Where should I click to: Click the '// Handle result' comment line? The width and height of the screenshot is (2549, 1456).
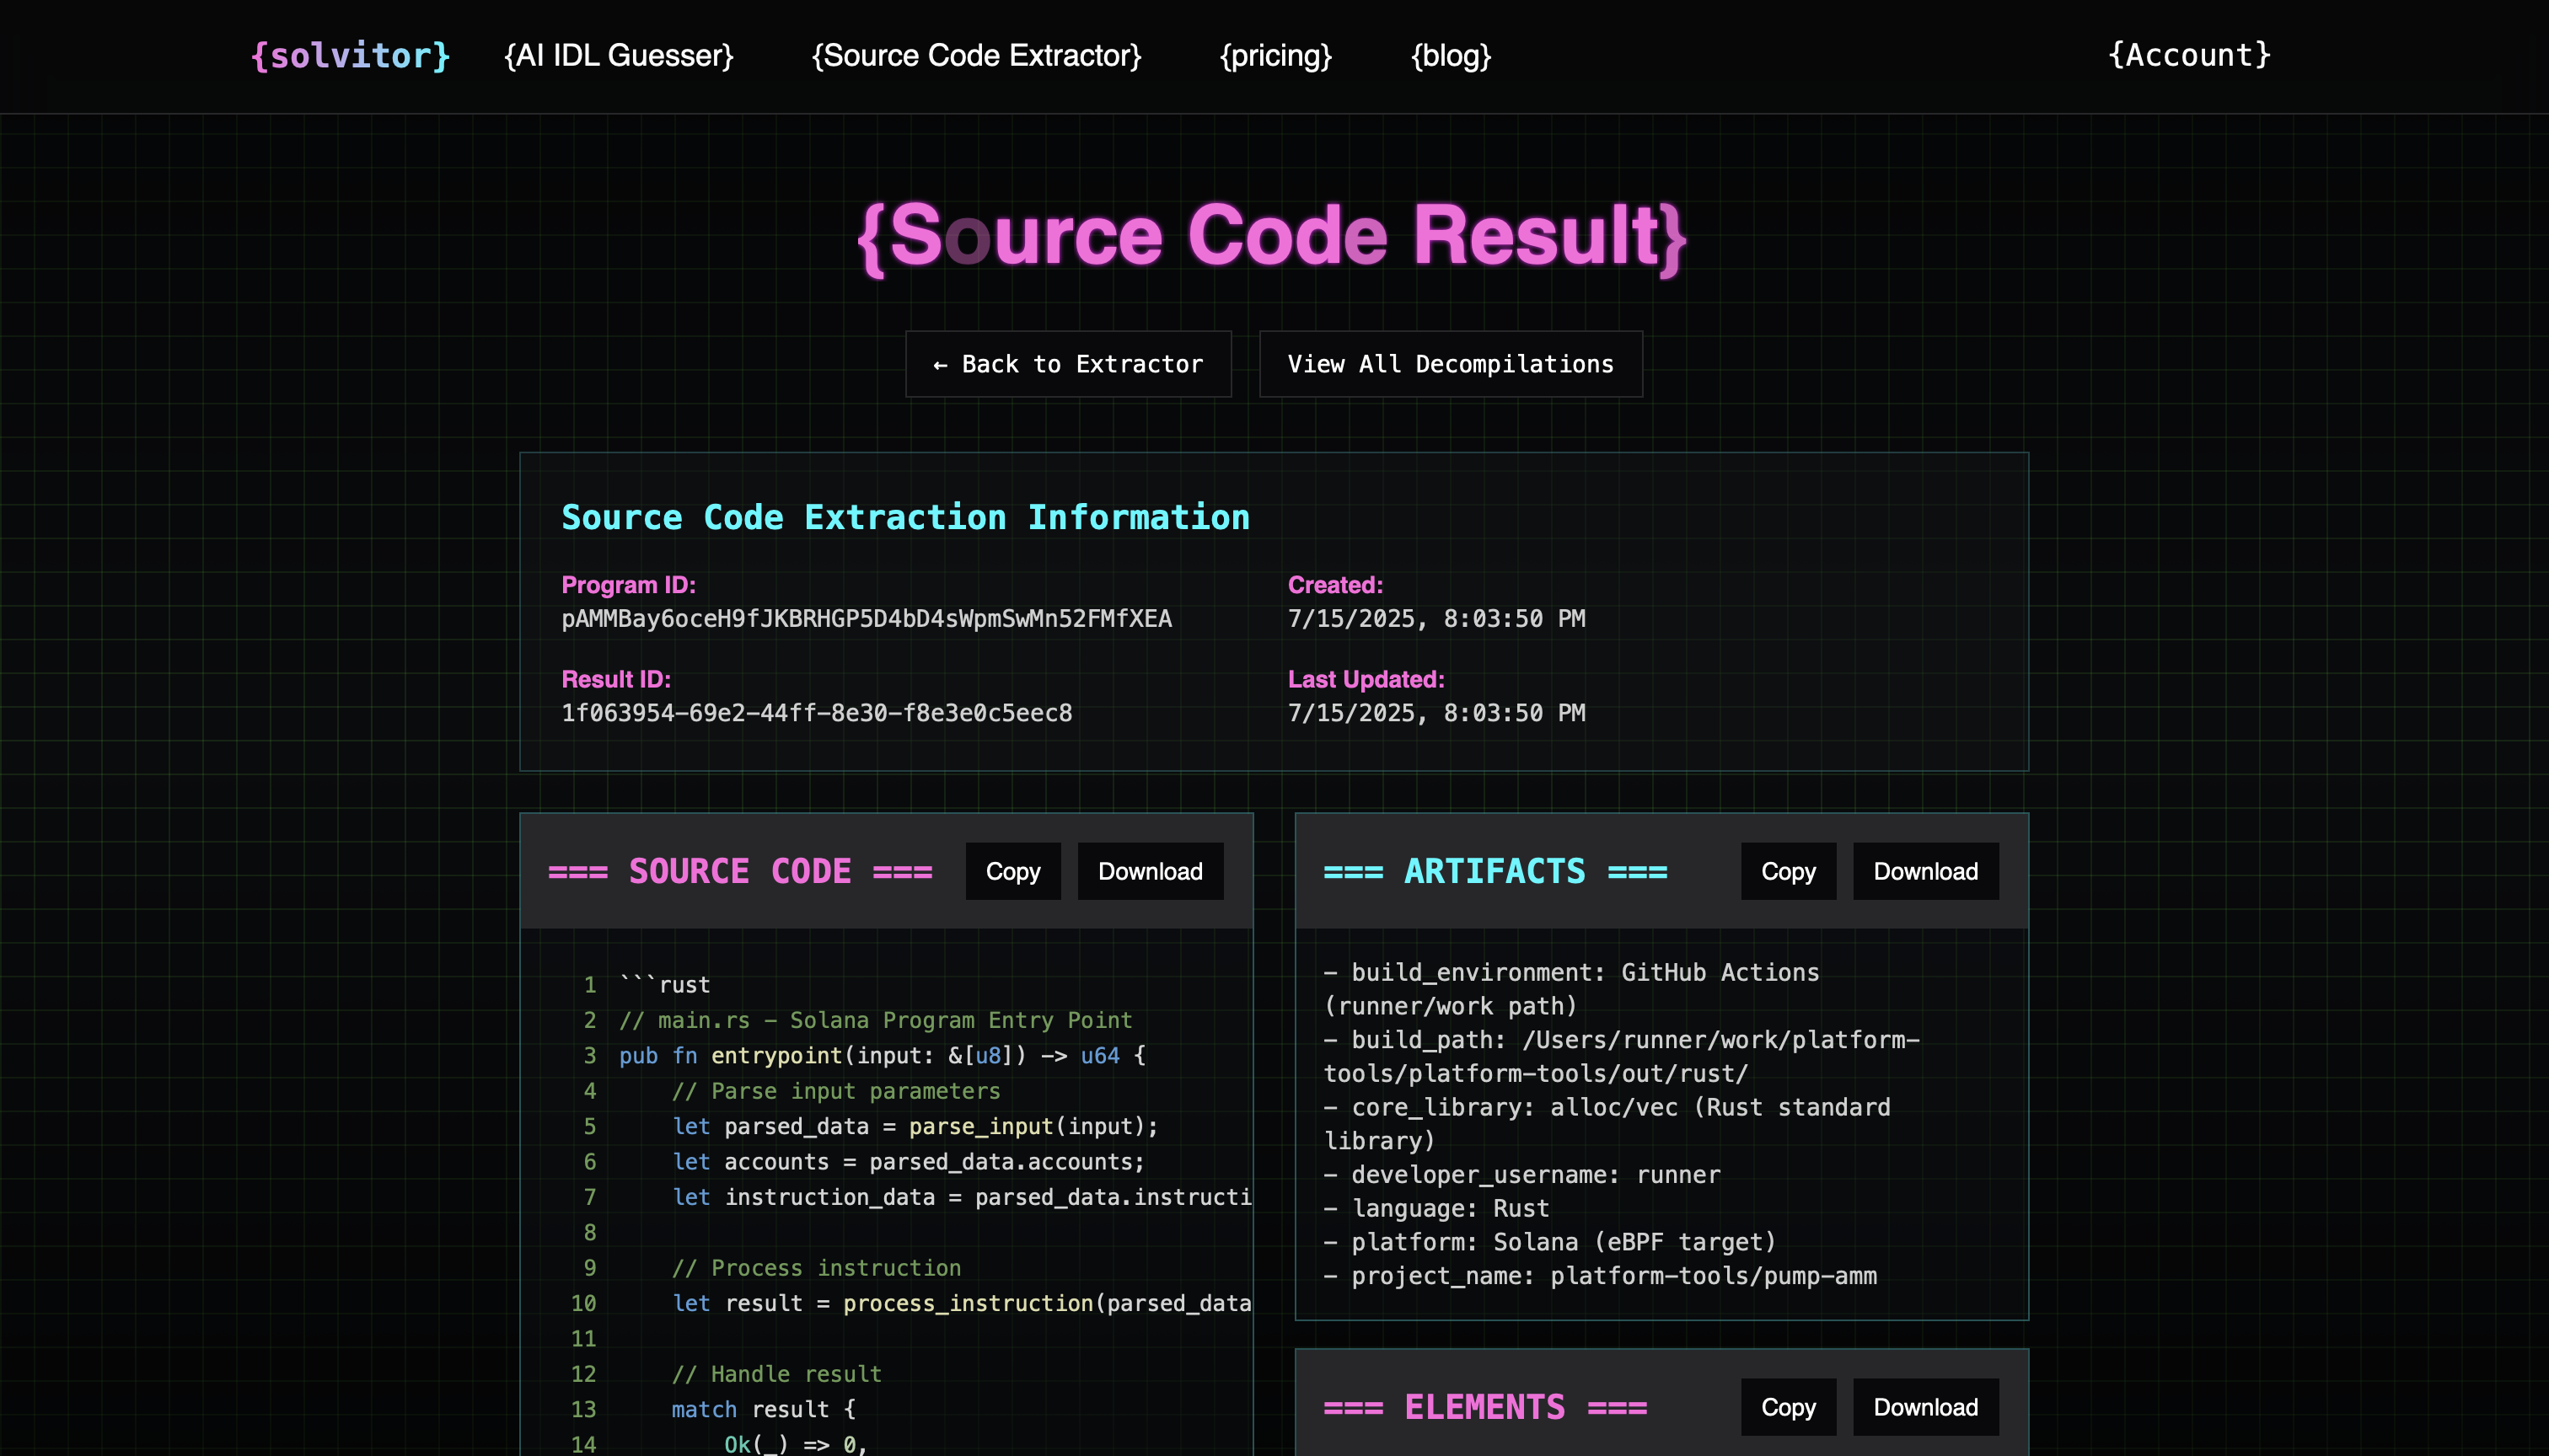pos(776,1374)
